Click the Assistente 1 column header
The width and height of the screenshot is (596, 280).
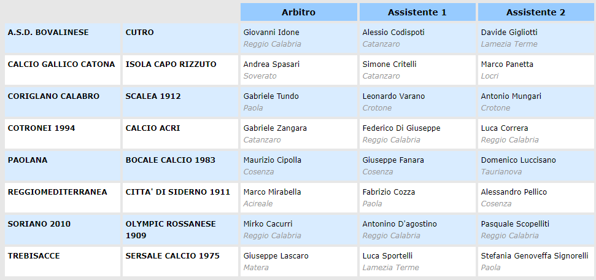pos(417,12)
